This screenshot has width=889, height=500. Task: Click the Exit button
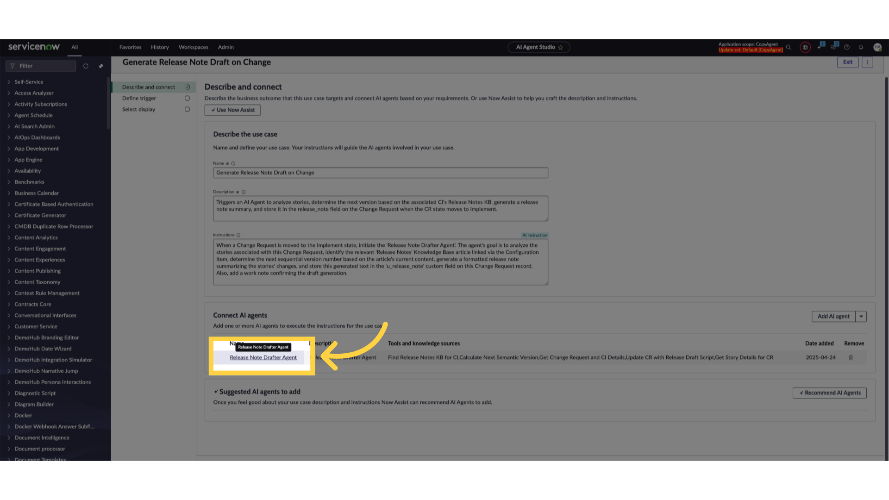coord(848,62)
